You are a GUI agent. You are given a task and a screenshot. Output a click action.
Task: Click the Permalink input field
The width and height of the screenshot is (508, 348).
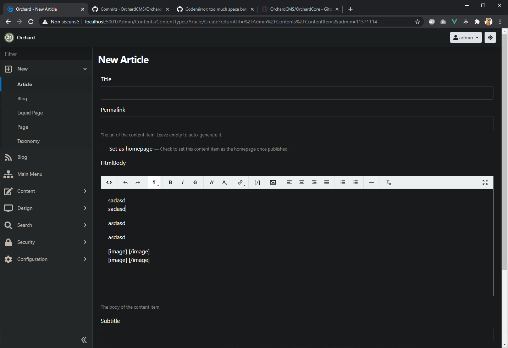pos(297,123)
